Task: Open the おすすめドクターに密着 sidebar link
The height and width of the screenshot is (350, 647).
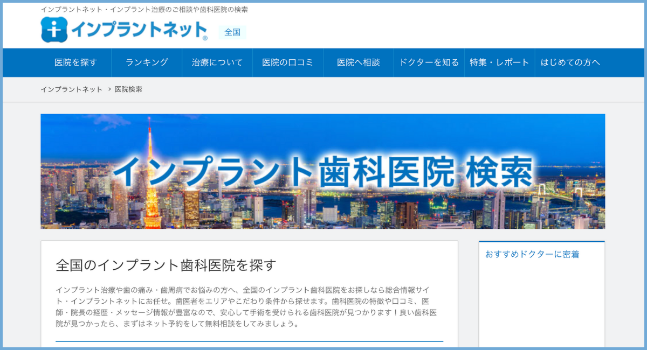Action: point(532,254)
